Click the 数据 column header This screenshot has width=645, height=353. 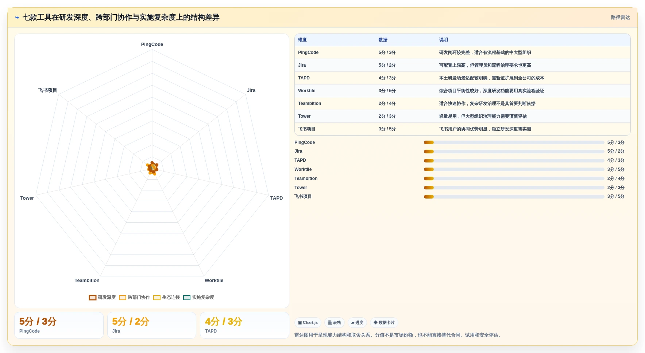(x=383, y=40)
